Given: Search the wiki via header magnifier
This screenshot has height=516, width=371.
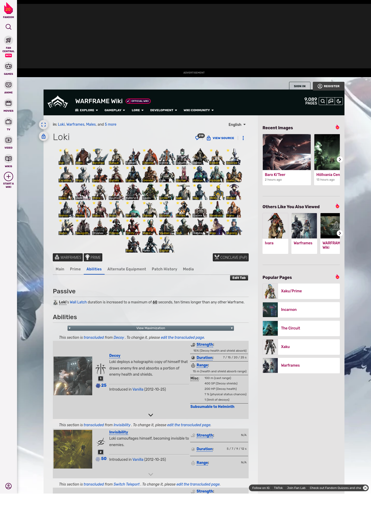Looking at the screenshot, I should point(323,101).
